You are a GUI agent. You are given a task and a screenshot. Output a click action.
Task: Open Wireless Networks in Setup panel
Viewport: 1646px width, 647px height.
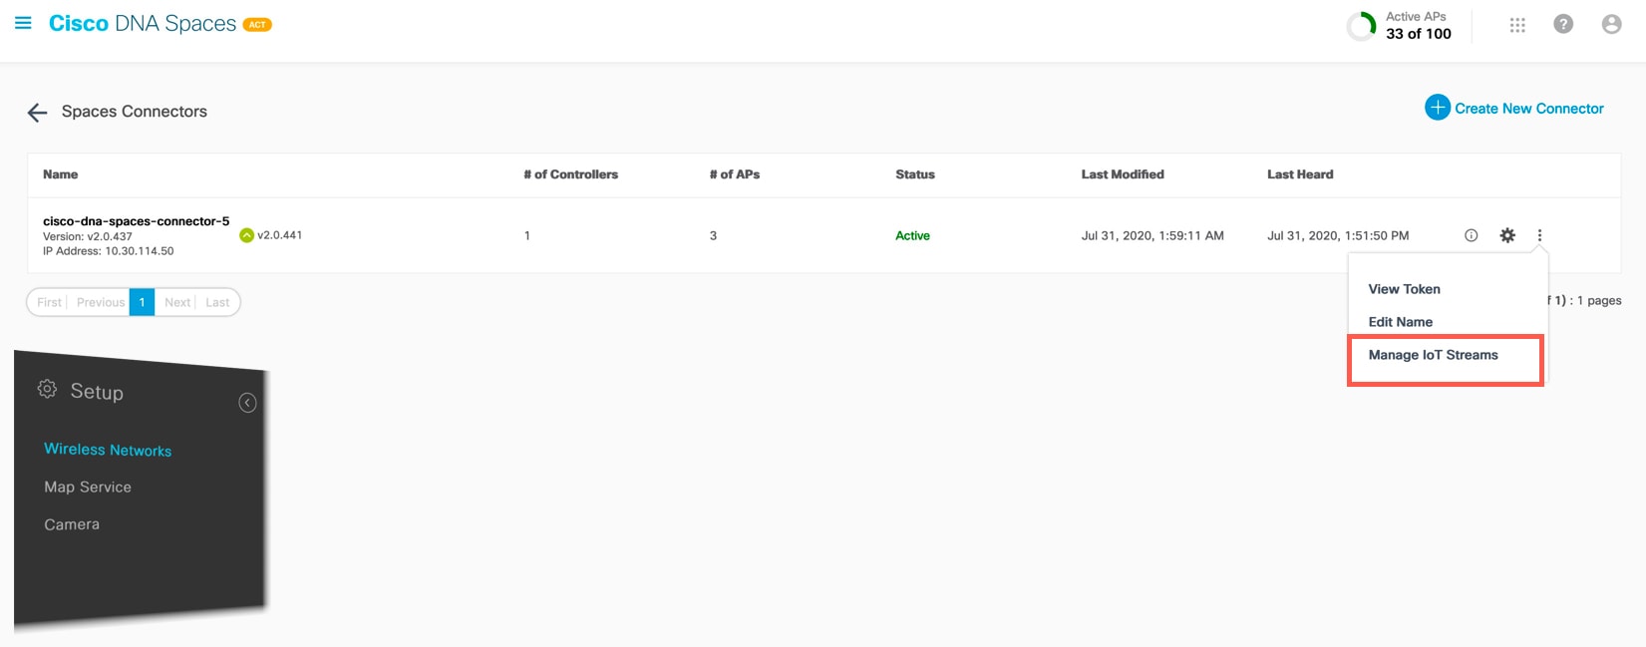(x=108, y=450)
